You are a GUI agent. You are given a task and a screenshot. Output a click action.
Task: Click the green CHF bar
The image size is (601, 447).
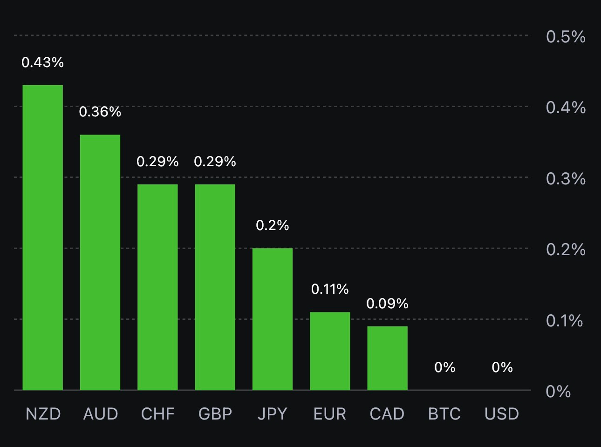[x=157, y=287]
